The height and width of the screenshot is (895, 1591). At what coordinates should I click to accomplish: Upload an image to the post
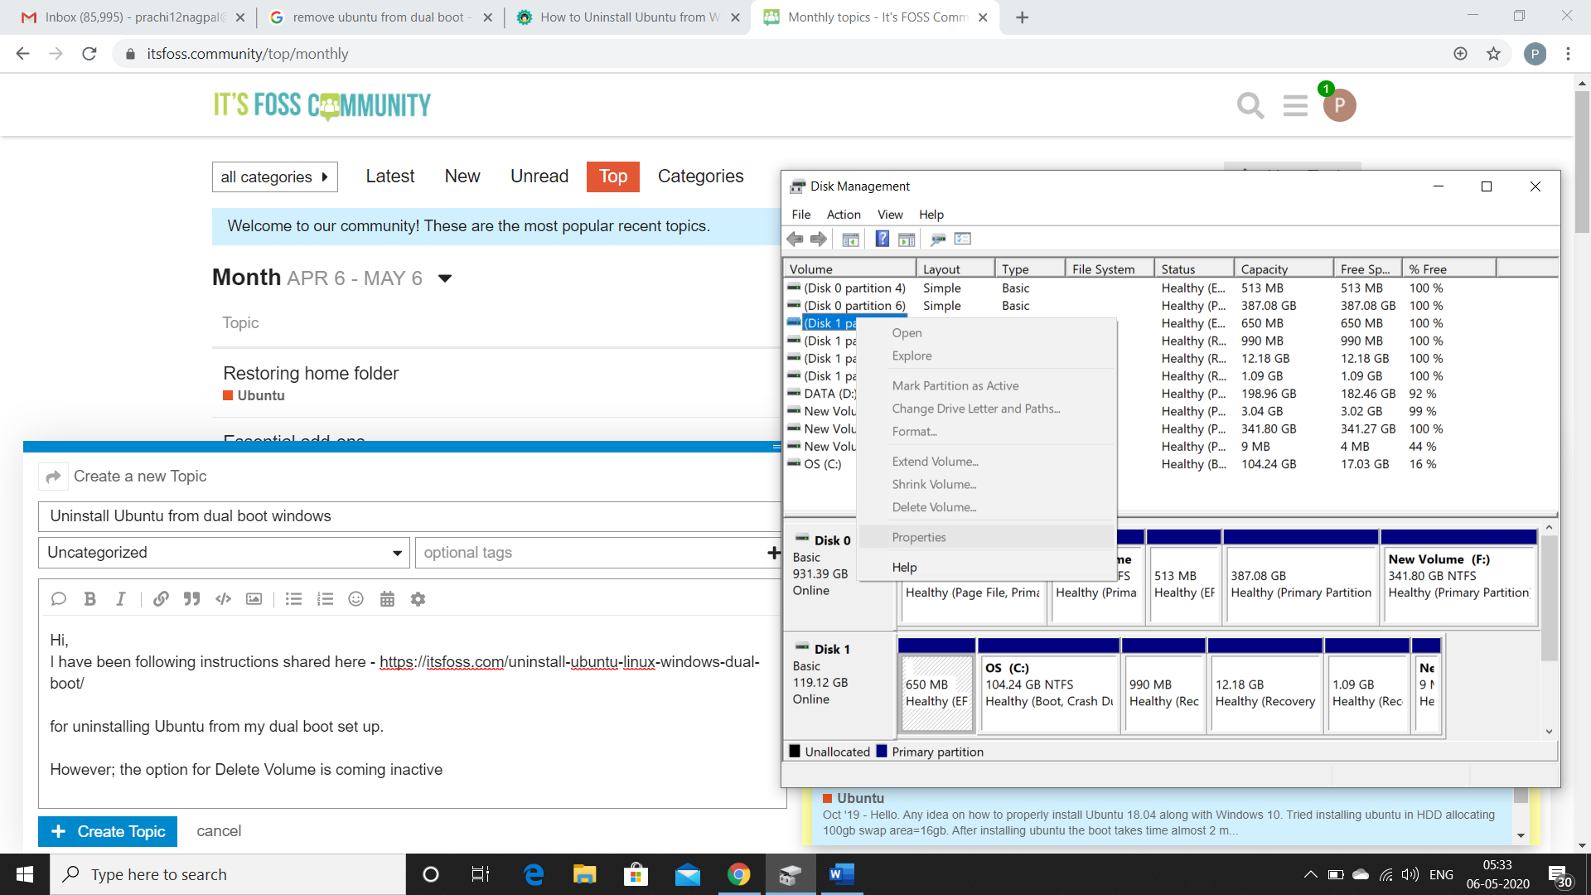click(x=254, y=598)
